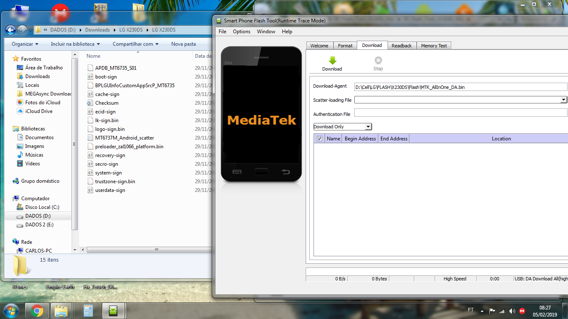Click the PT language indicator
This screenshot has height=319, width=568.
(x=471, y=310)
